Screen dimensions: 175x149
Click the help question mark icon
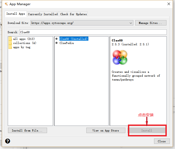(7, 141)
